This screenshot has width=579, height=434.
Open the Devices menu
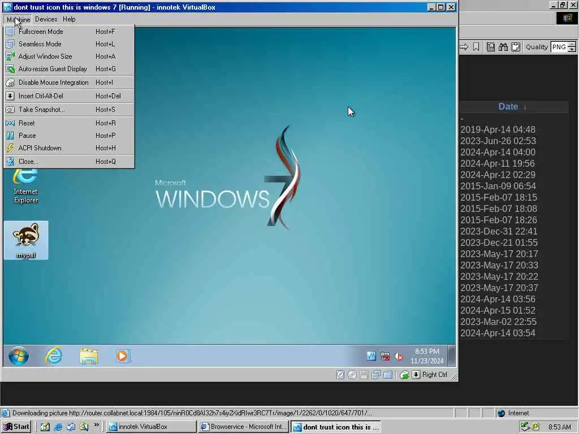tap(46, 19)
